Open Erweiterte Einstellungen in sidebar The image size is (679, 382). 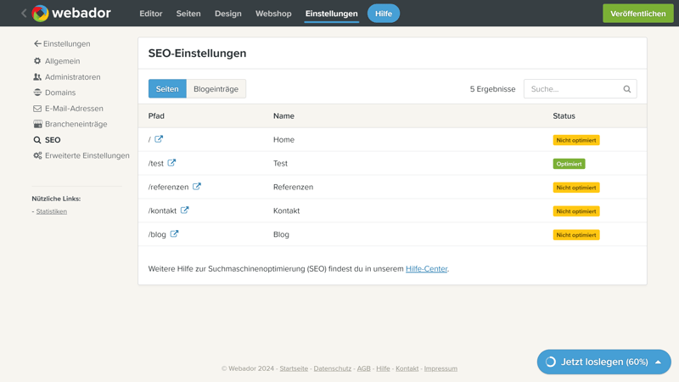pos(87,156)
